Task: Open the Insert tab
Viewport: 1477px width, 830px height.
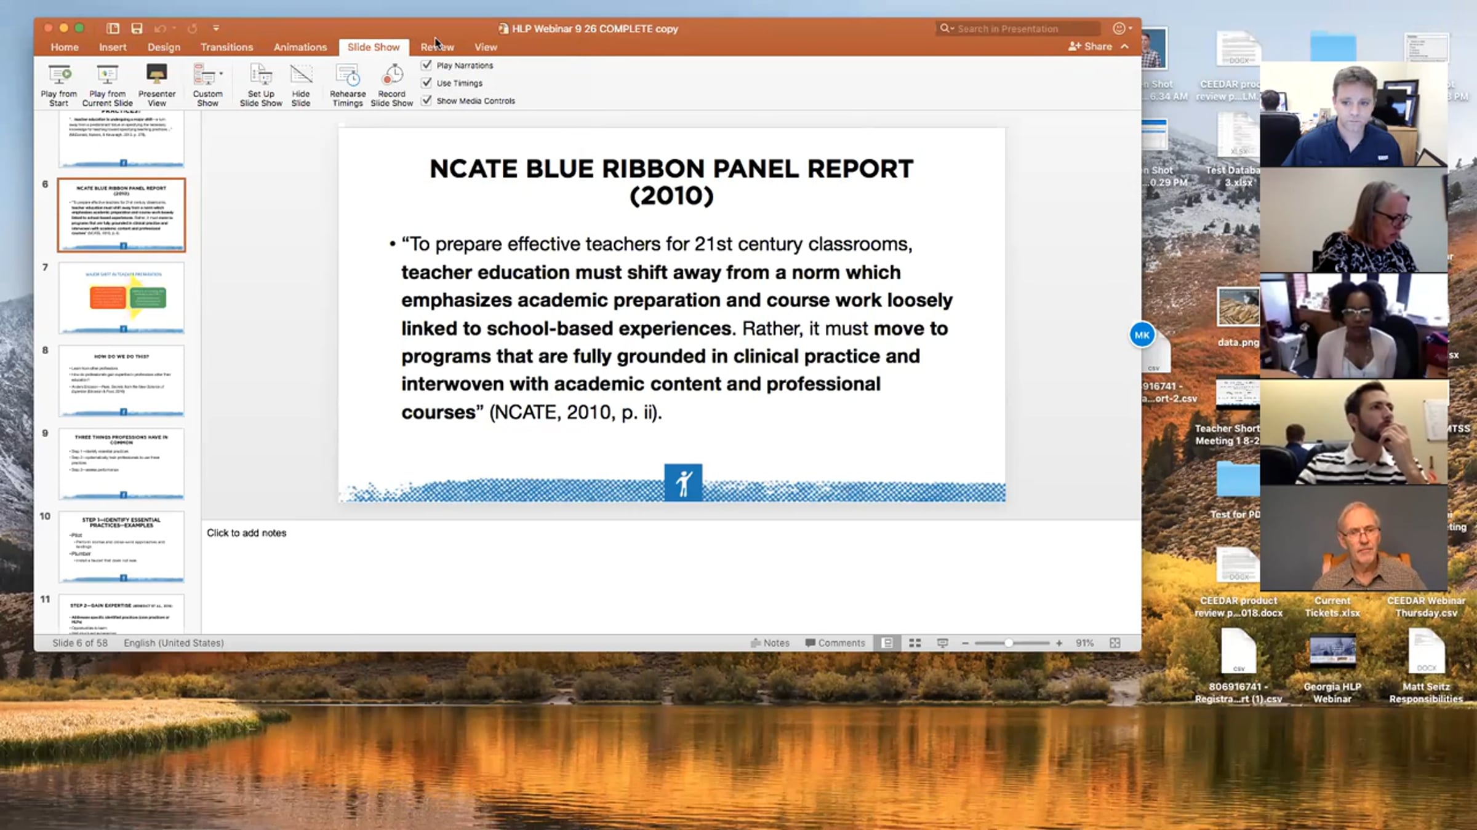Action: click(x=113, y=47)
